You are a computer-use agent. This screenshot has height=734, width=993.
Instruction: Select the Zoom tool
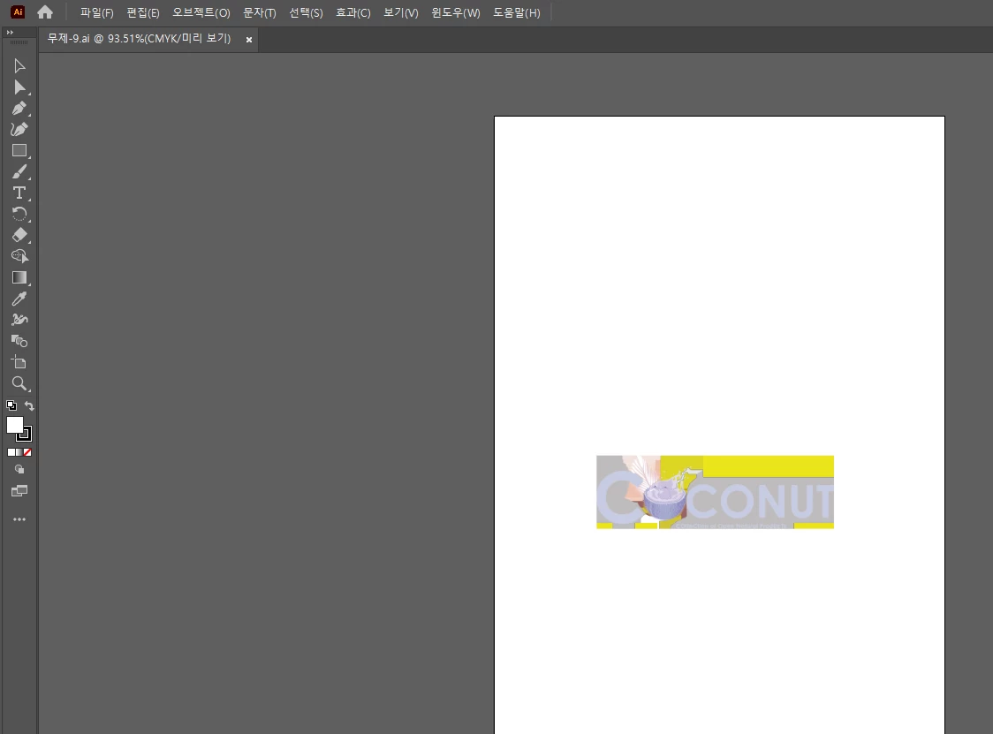pos(19,384)
